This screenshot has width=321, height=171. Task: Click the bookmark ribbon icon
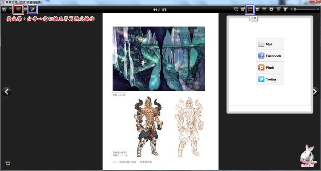tap(286, 9)
